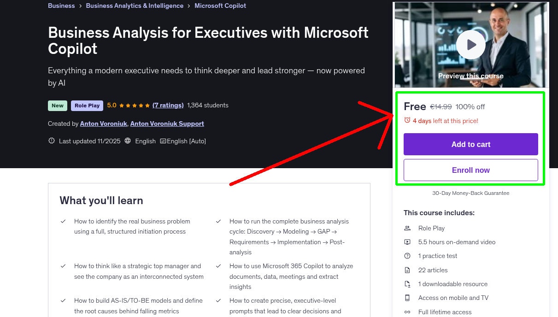
Task: Click the mobile and TV access icon
Action: (x=407, y=298)
